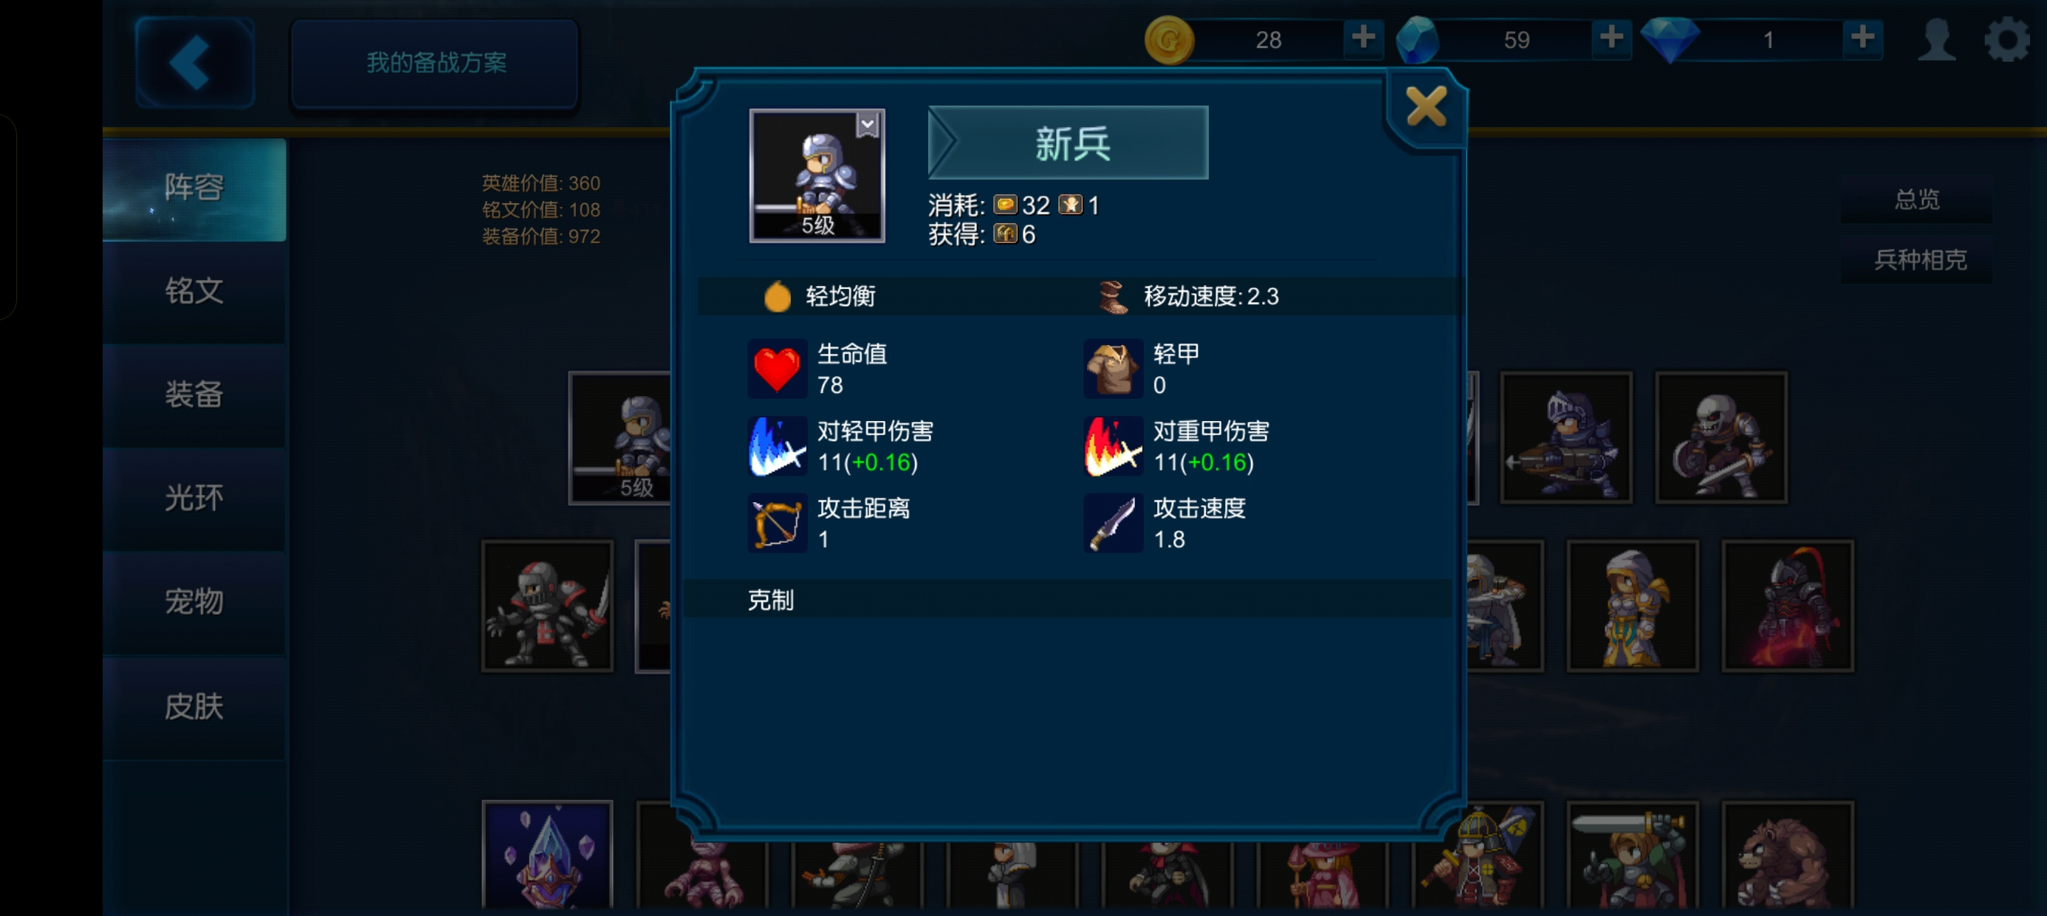The image size is (2047, 916).
Task: Open settings gear icon
Action: click(2006, 38)
